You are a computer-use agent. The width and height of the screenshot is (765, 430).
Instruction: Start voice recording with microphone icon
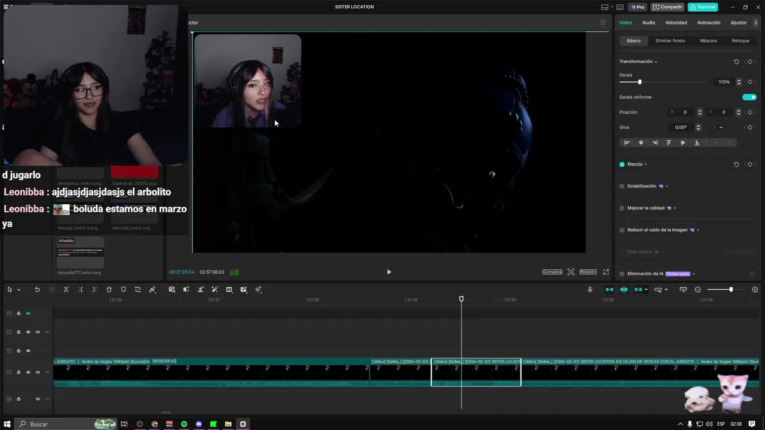(x=590, y=290)
